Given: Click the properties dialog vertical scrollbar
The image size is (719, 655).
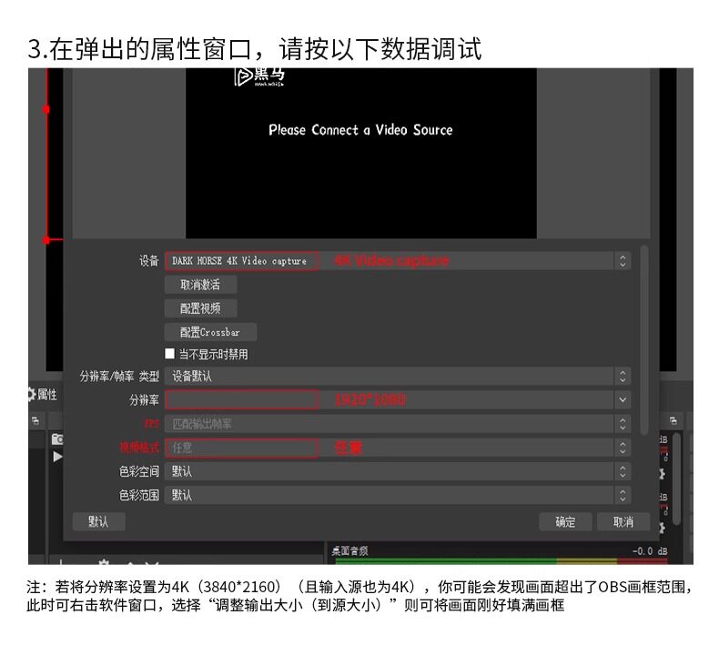Looking at the screenshot, I should click(x=644, y=339).
